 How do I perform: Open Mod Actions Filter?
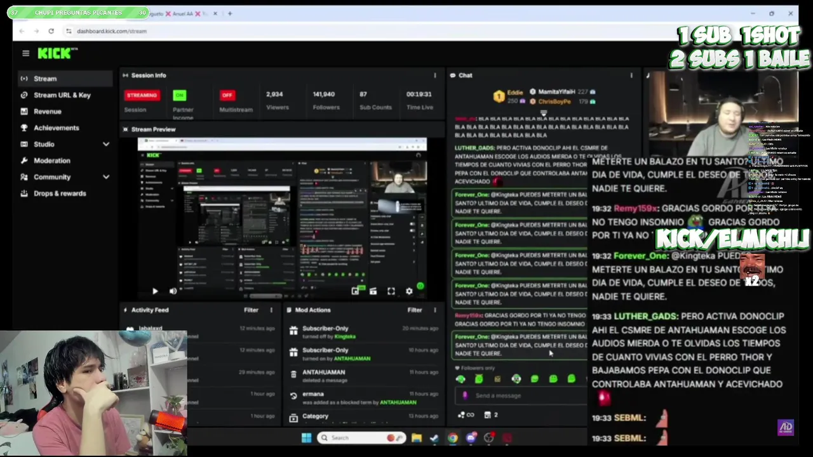[x=415, y=310]
